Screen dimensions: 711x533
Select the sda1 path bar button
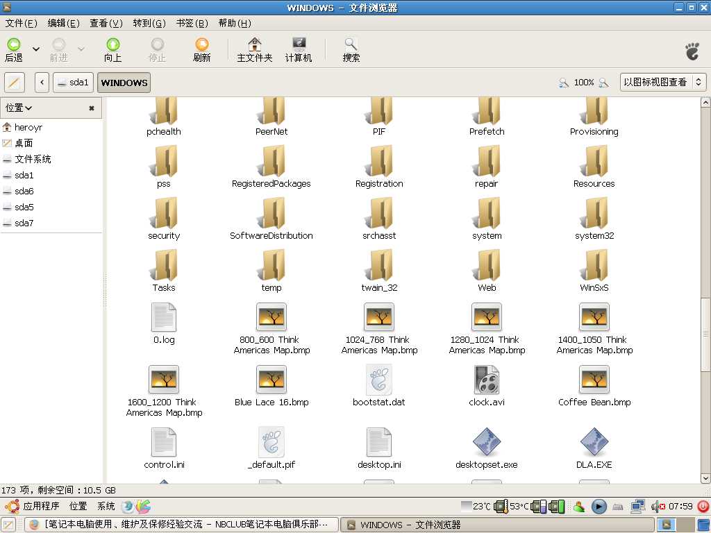(74, 83)
